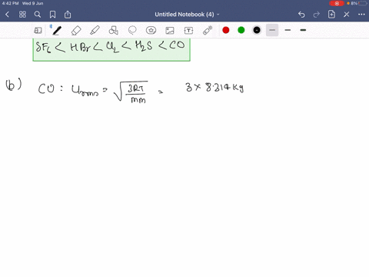The width and height of the screenshot is (369, 277).
Task: Bookmark the current page
Action: [52, 15]
